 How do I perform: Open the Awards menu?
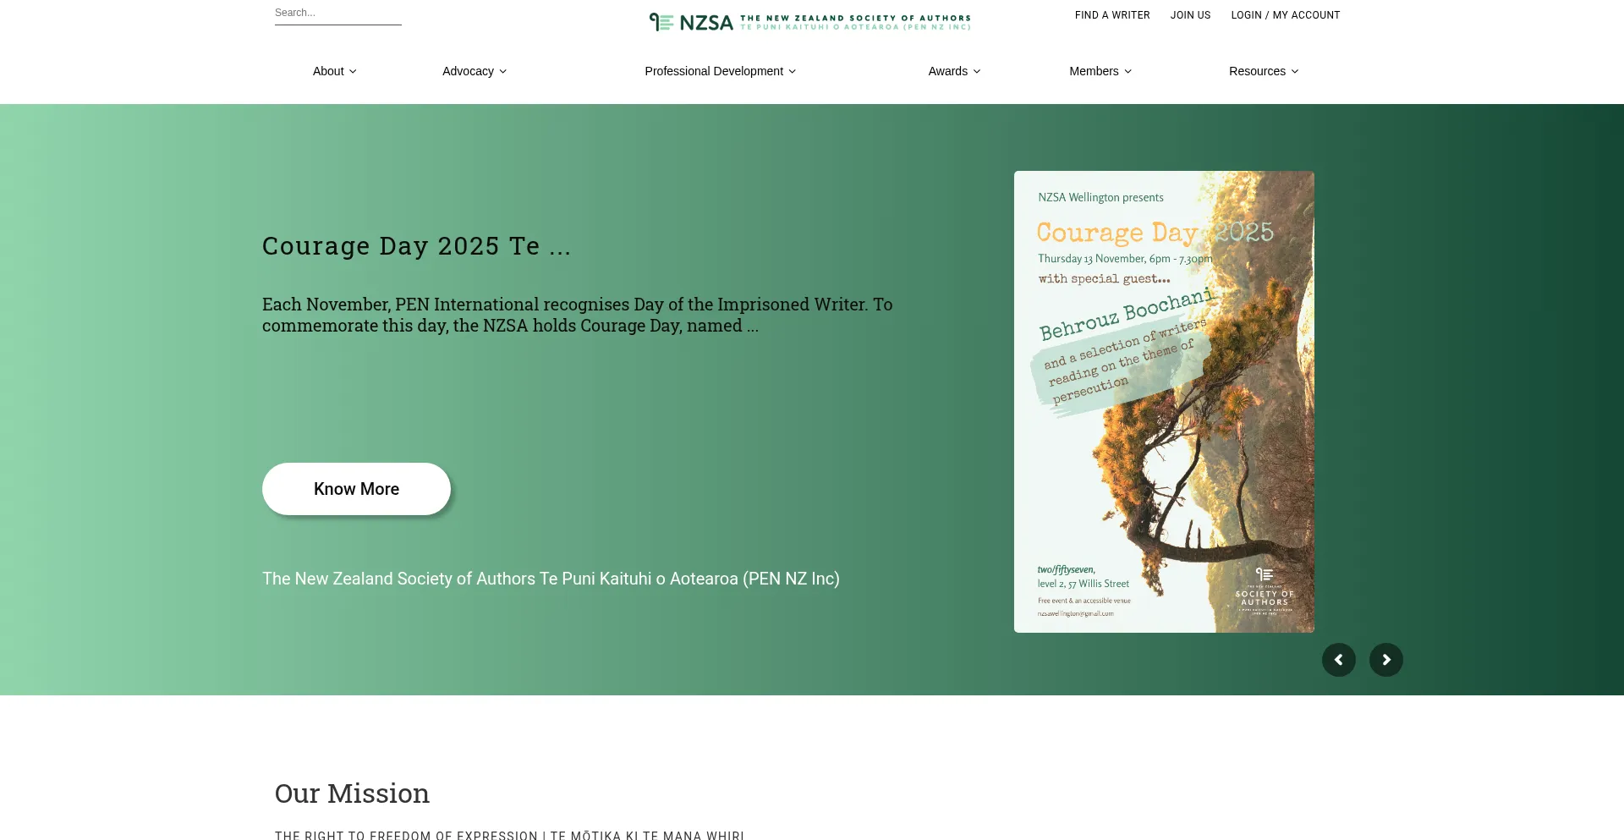[x=954, y=71]
